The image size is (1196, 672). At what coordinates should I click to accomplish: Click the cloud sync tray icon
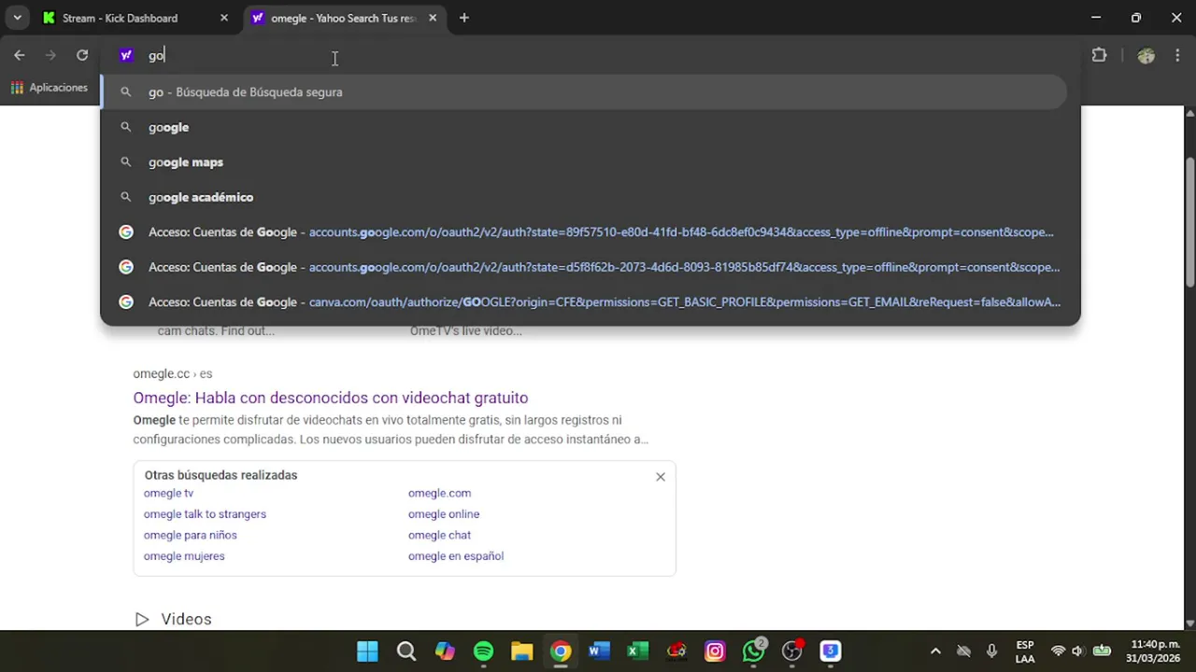point(964,651)
